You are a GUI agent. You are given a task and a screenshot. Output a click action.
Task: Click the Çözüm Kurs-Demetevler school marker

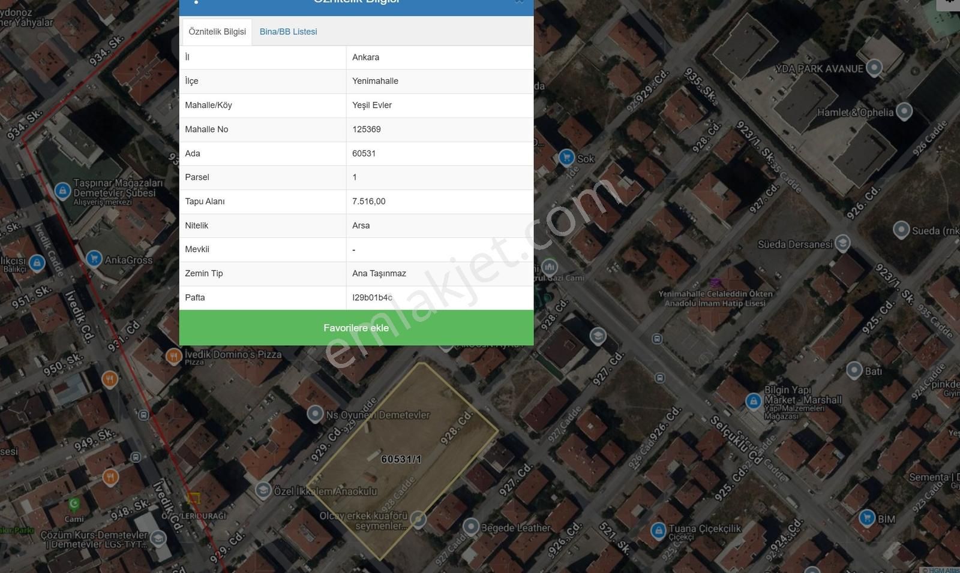[x=158, y=538]
